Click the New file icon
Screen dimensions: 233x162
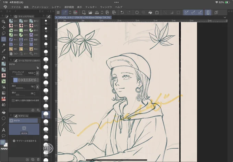(x=84, y=13)
